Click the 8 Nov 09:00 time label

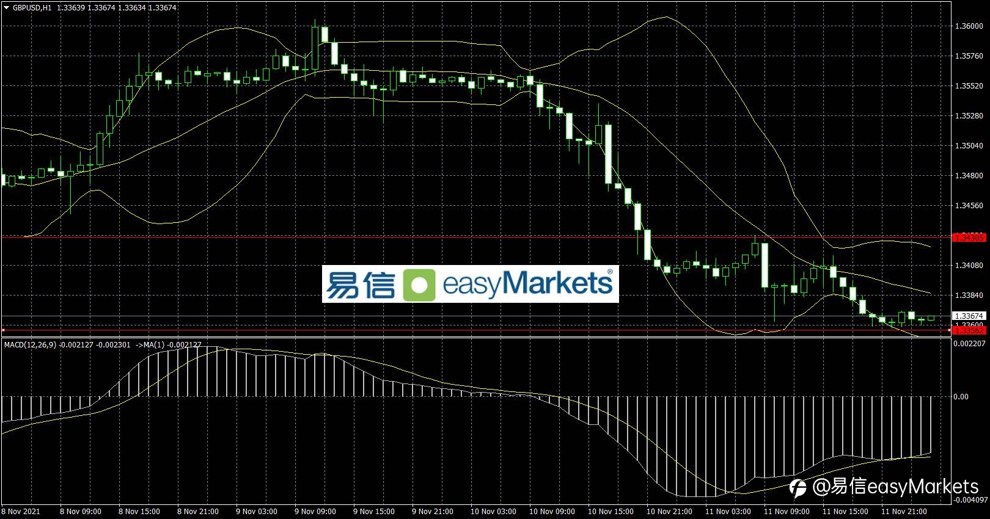pyautogui.click(x=81, y=512)
